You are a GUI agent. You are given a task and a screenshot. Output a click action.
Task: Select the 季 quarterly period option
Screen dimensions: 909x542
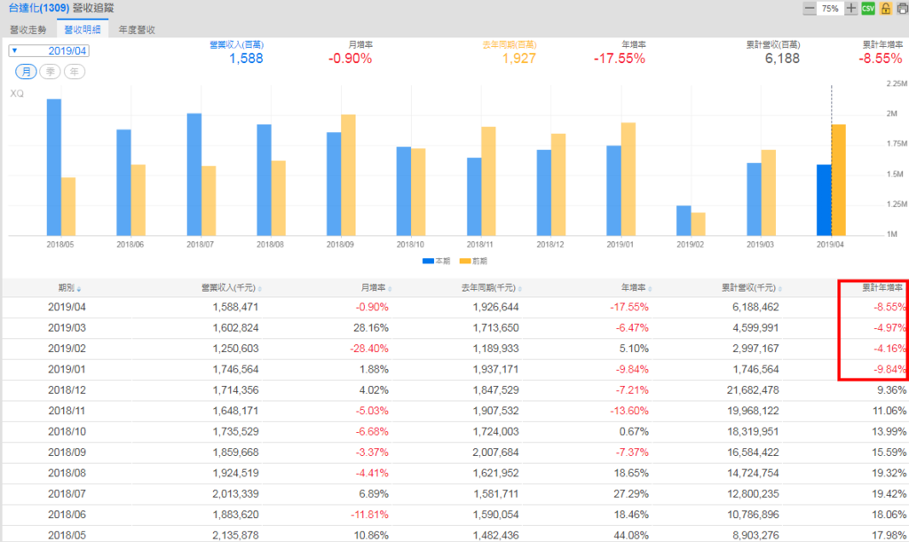pos(51,72)
